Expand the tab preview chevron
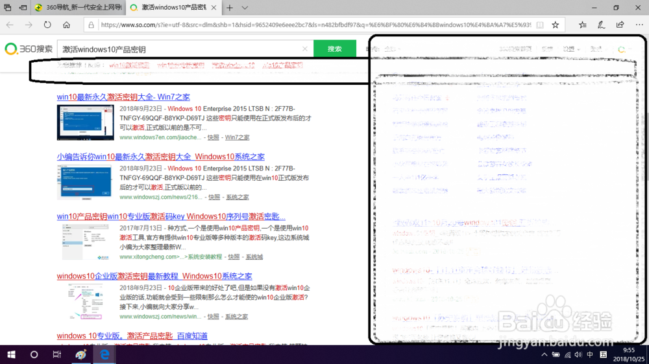The height and width of the screenshot is (364, 649). (245, 7)
